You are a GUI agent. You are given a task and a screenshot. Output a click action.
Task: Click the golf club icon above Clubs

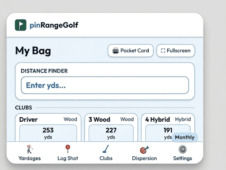(105, 149)
